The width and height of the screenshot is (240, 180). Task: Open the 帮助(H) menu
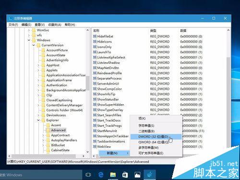tap(70, 24)
